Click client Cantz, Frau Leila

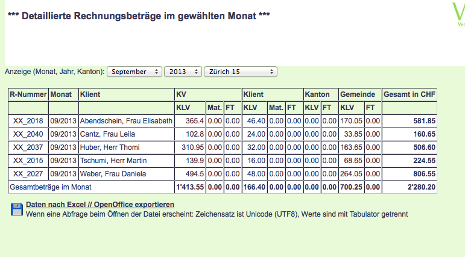[x=107, y=134]
